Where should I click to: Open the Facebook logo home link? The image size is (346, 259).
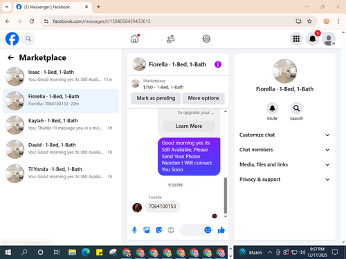[x=12, y=39]
